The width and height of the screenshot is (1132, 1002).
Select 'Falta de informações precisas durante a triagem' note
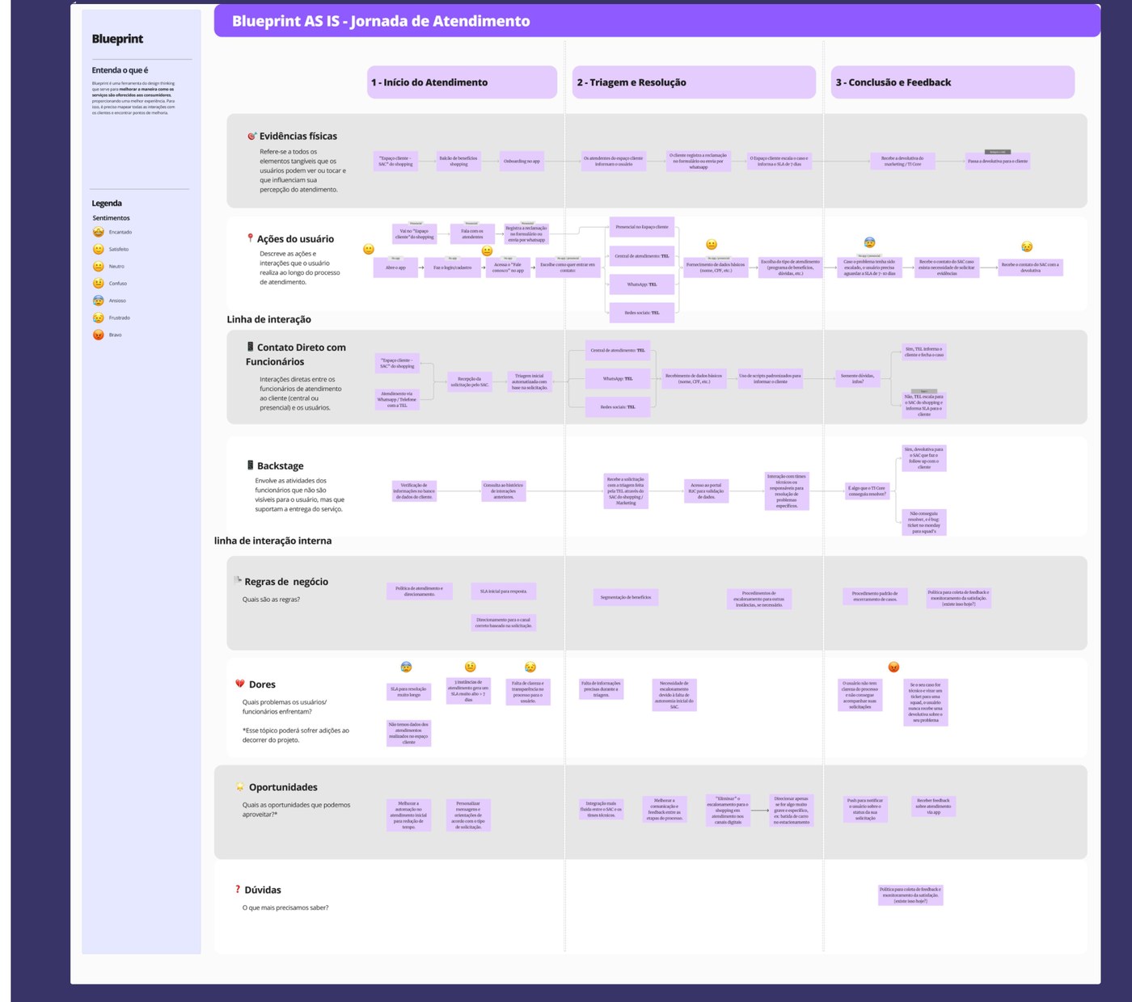602,688
